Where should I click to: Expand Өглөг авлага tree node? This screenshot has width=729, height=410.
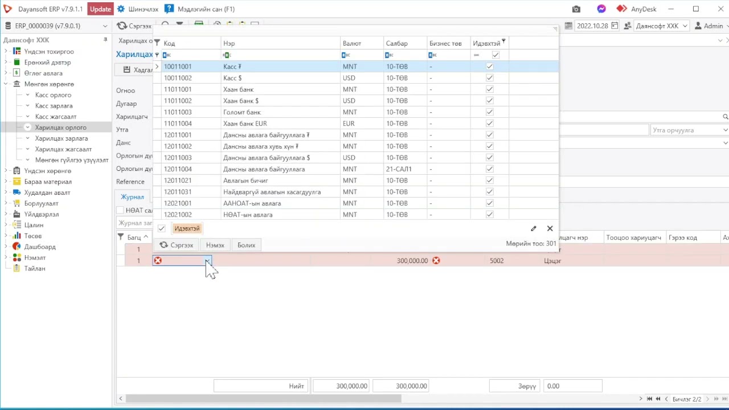point(6,73)
